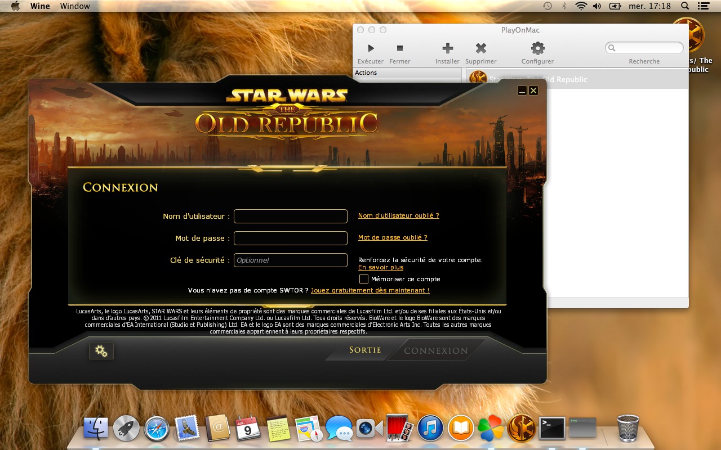Screen dimensions: 721x450
Task: Select the Old Republic row in PlayOnMac
Action: (x=577, y=79)
